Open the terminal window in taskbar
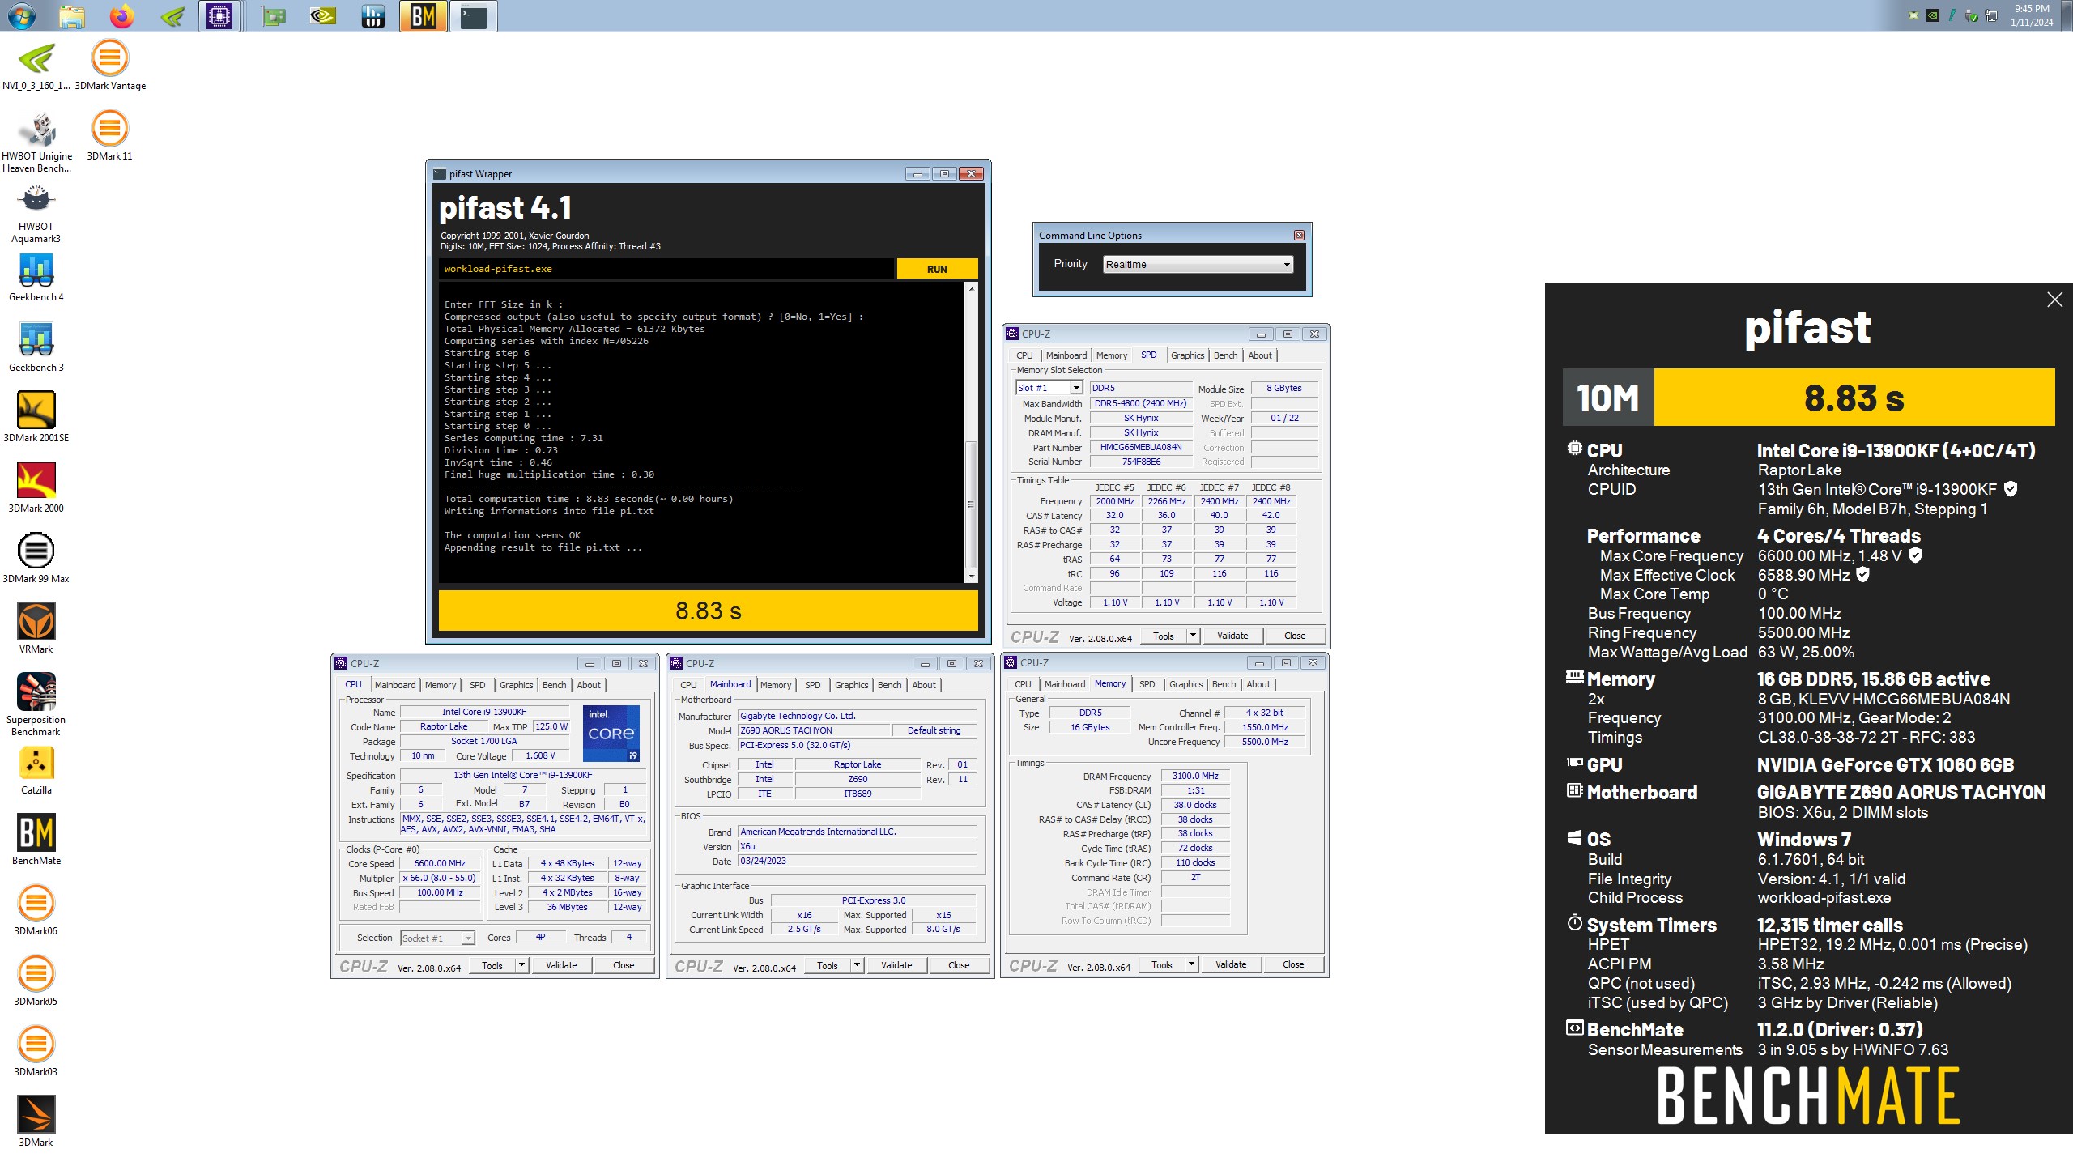This screenshot has width=2073, height=1166. [473, 15]
